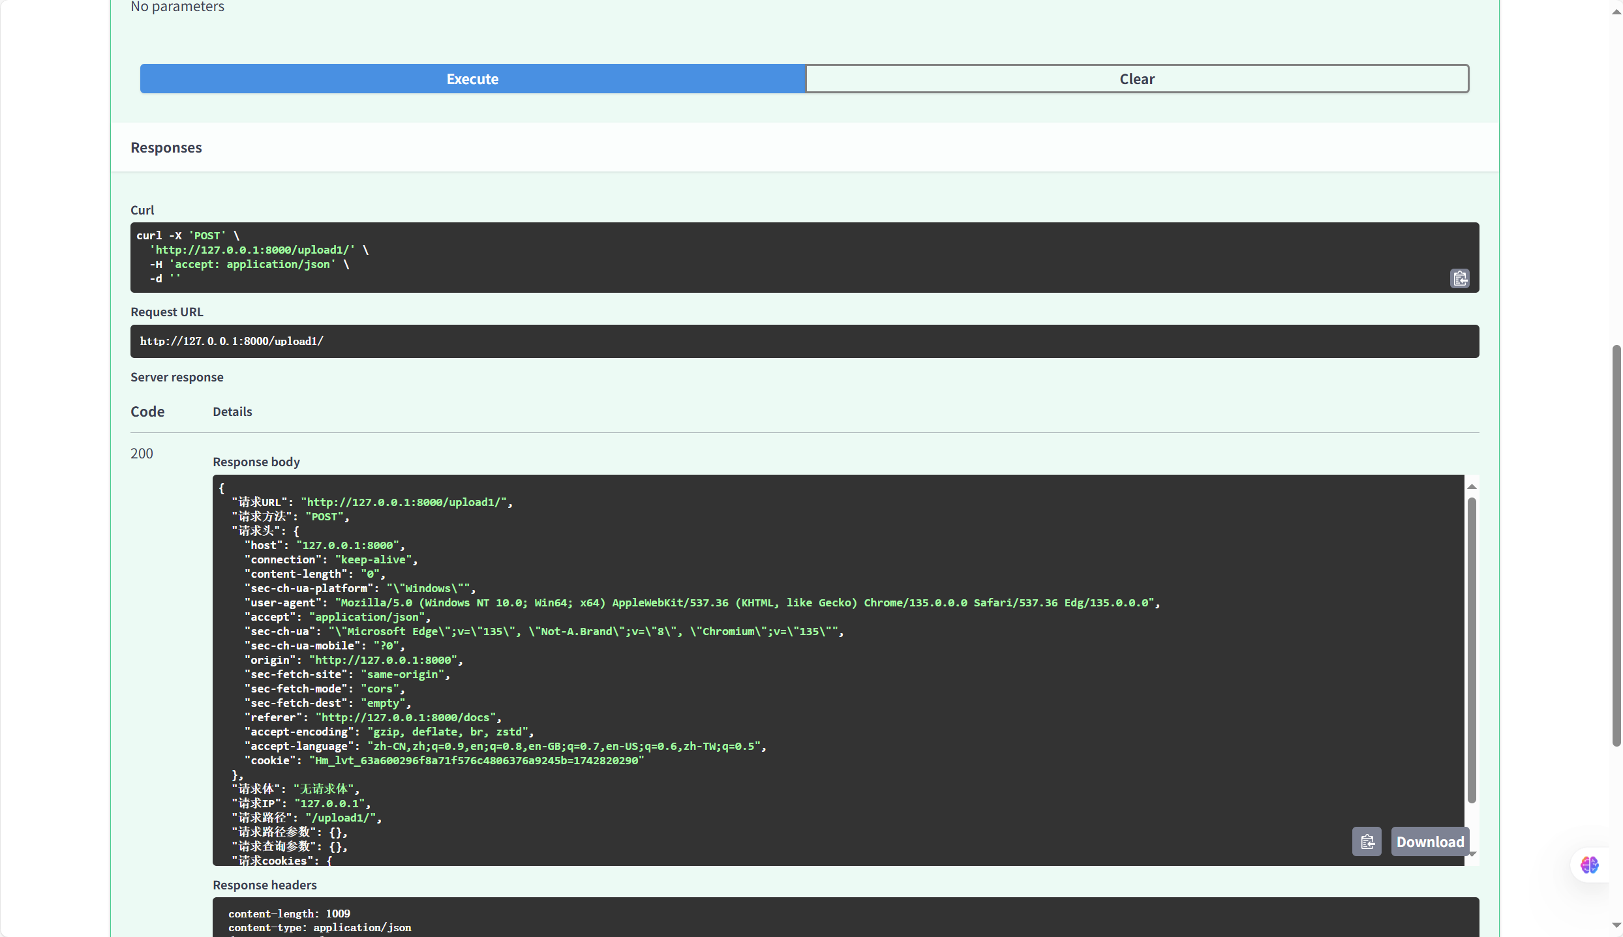The height and width of the screenshot is (937, 1623).
Task: Copy the response body with the clipboard icon
Action: (x=1367, y=842)
